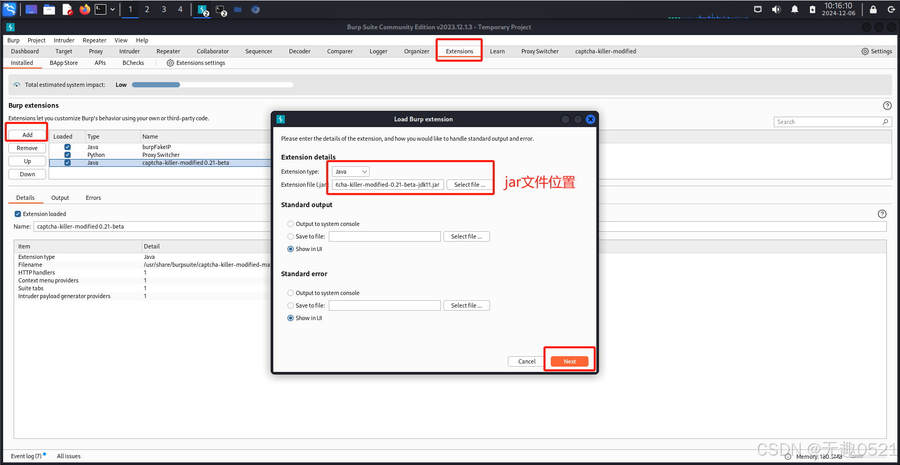
Task: Expand the terminal launcher dropdown arrow
Action: (112, 9)
